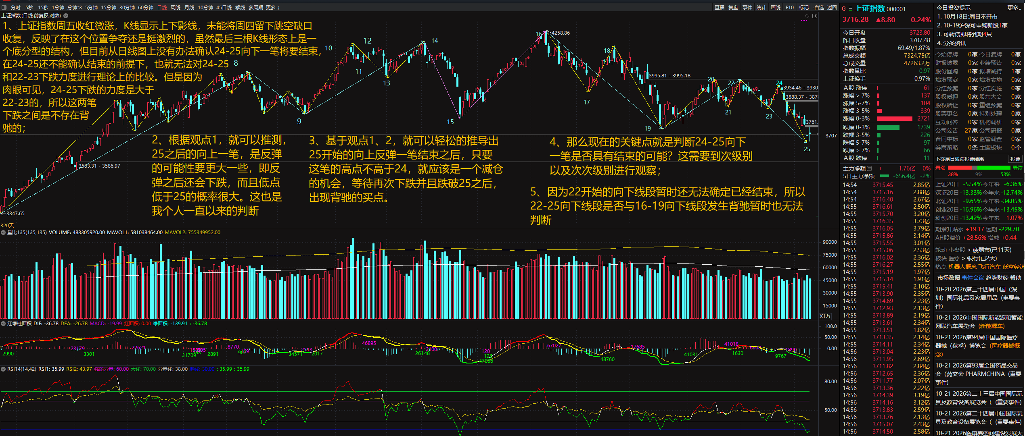Collapse the volume indicator panel toggle
Image resolution: width=1025 pixels, height=436 pixels.
coord(3,233)
